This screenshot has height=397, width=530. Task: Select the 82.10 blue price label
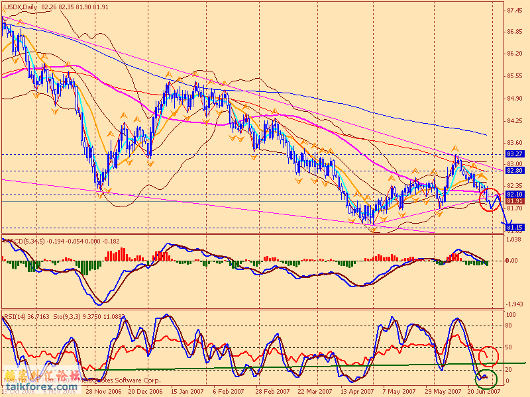[515, 194]
